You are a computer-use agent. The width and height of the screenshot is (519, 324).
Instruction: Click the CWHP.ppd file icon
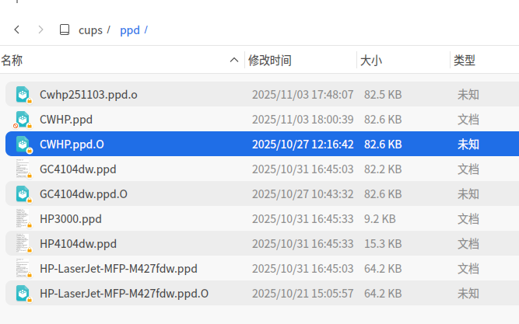click(x=23, y=120)
